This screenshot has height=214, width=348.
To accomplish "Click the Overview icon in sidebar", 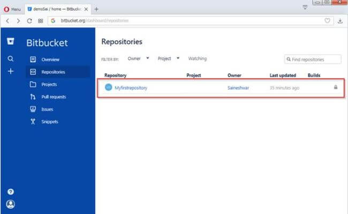I will [33, 59].
